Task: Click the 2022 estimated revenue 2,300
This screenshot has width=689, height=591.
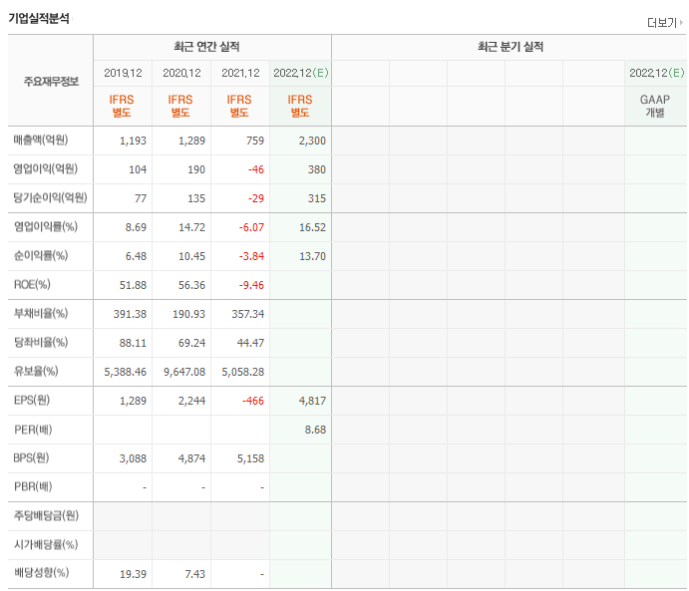Action: pos(312,141)
